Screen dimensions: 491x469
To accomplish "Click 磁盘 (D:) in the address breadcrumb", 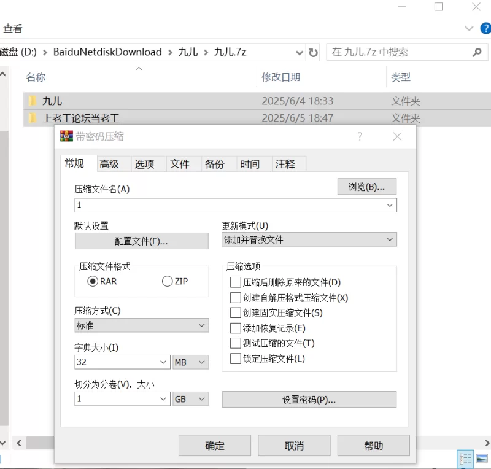I will [x=18, y=52].
